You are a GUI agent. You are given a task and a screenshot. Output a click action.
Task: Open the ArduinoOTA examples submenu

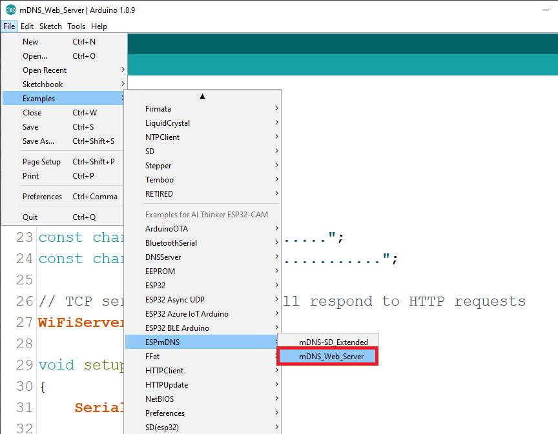[x=203, y=228]
